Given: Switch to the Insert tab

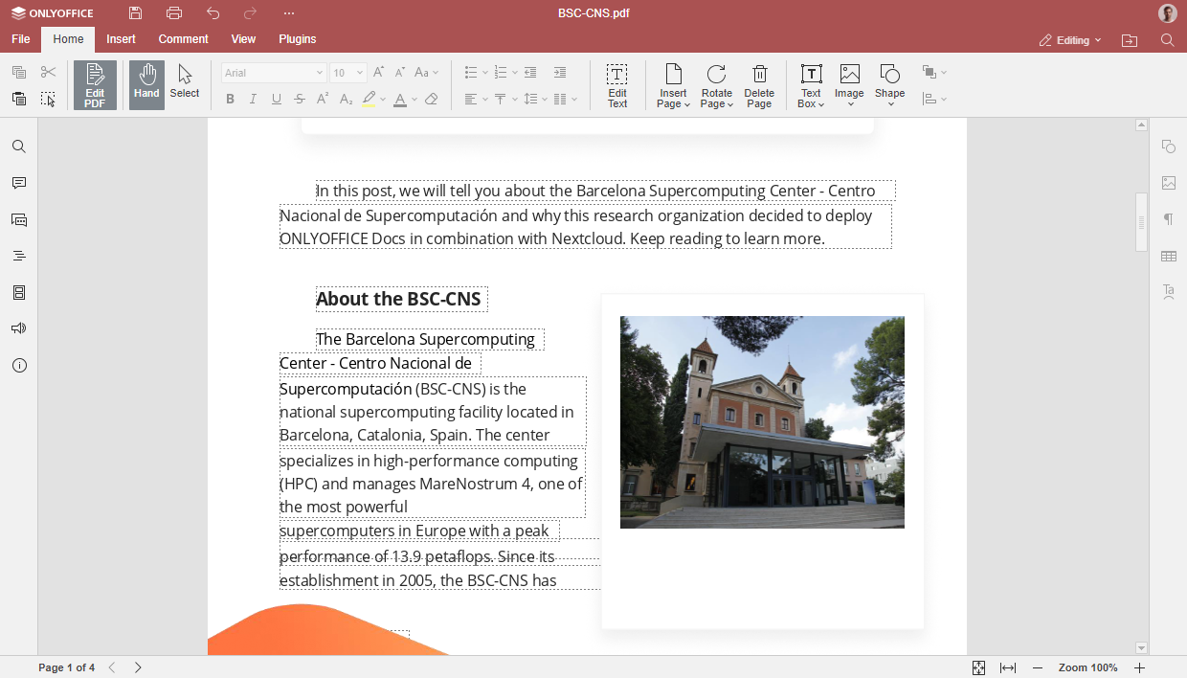Looking at the screenshot, I should [x=121, y=39].
